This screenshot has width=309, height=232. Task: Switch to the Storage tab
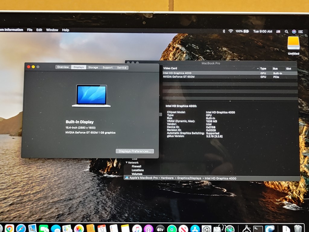pyautogui.click(x=93, y=67)
